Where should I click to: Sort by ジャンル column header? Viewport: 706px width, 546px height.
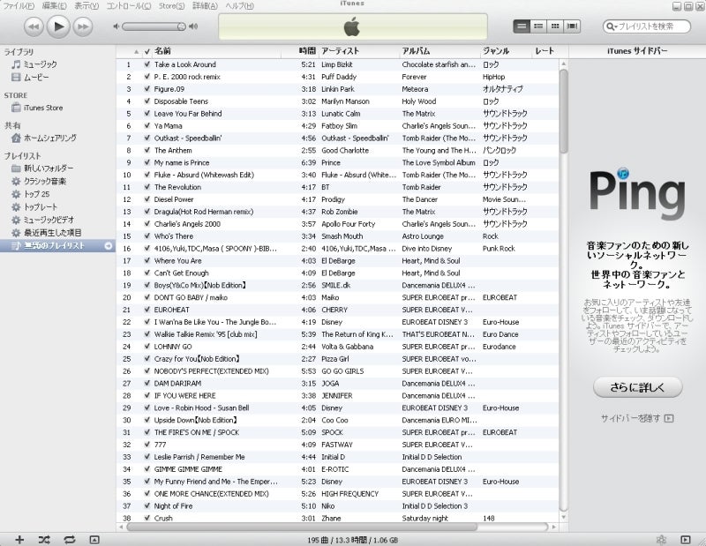point(506,51)
